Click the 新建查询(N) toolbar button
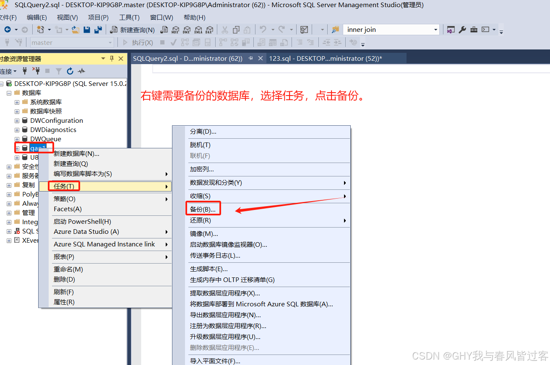 (132, 30)
